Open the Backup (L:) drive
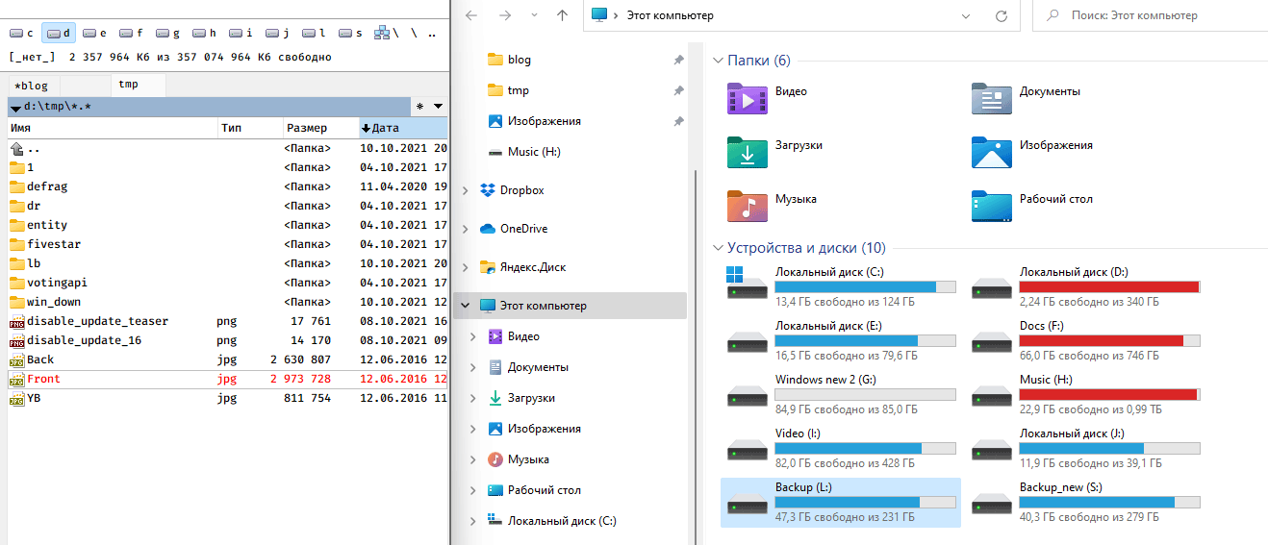Viewport: 1268px width, 545px height. 840,502
